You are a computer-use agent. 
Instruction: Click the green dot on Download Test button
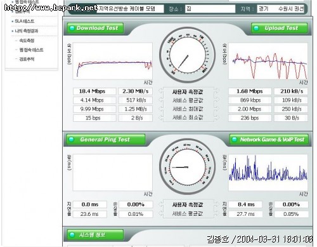pyautogui.click(x=72, y=28)
